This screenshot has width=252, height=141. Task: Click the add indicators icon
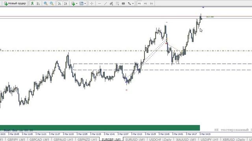coord(73,4)
